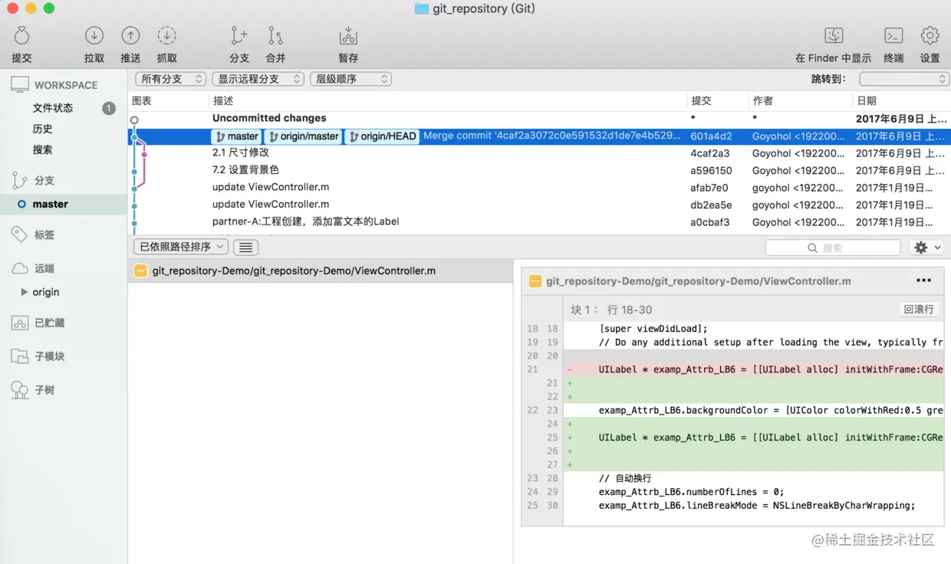Click the Pull (拉取) toolbar icon

point(94,35)
